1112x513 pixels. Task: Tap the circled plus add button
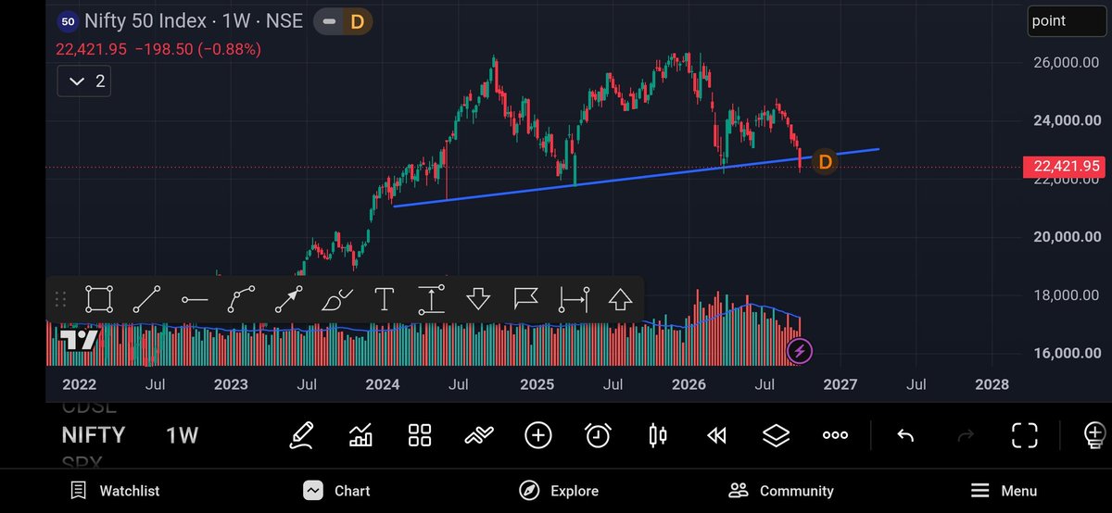538,435
